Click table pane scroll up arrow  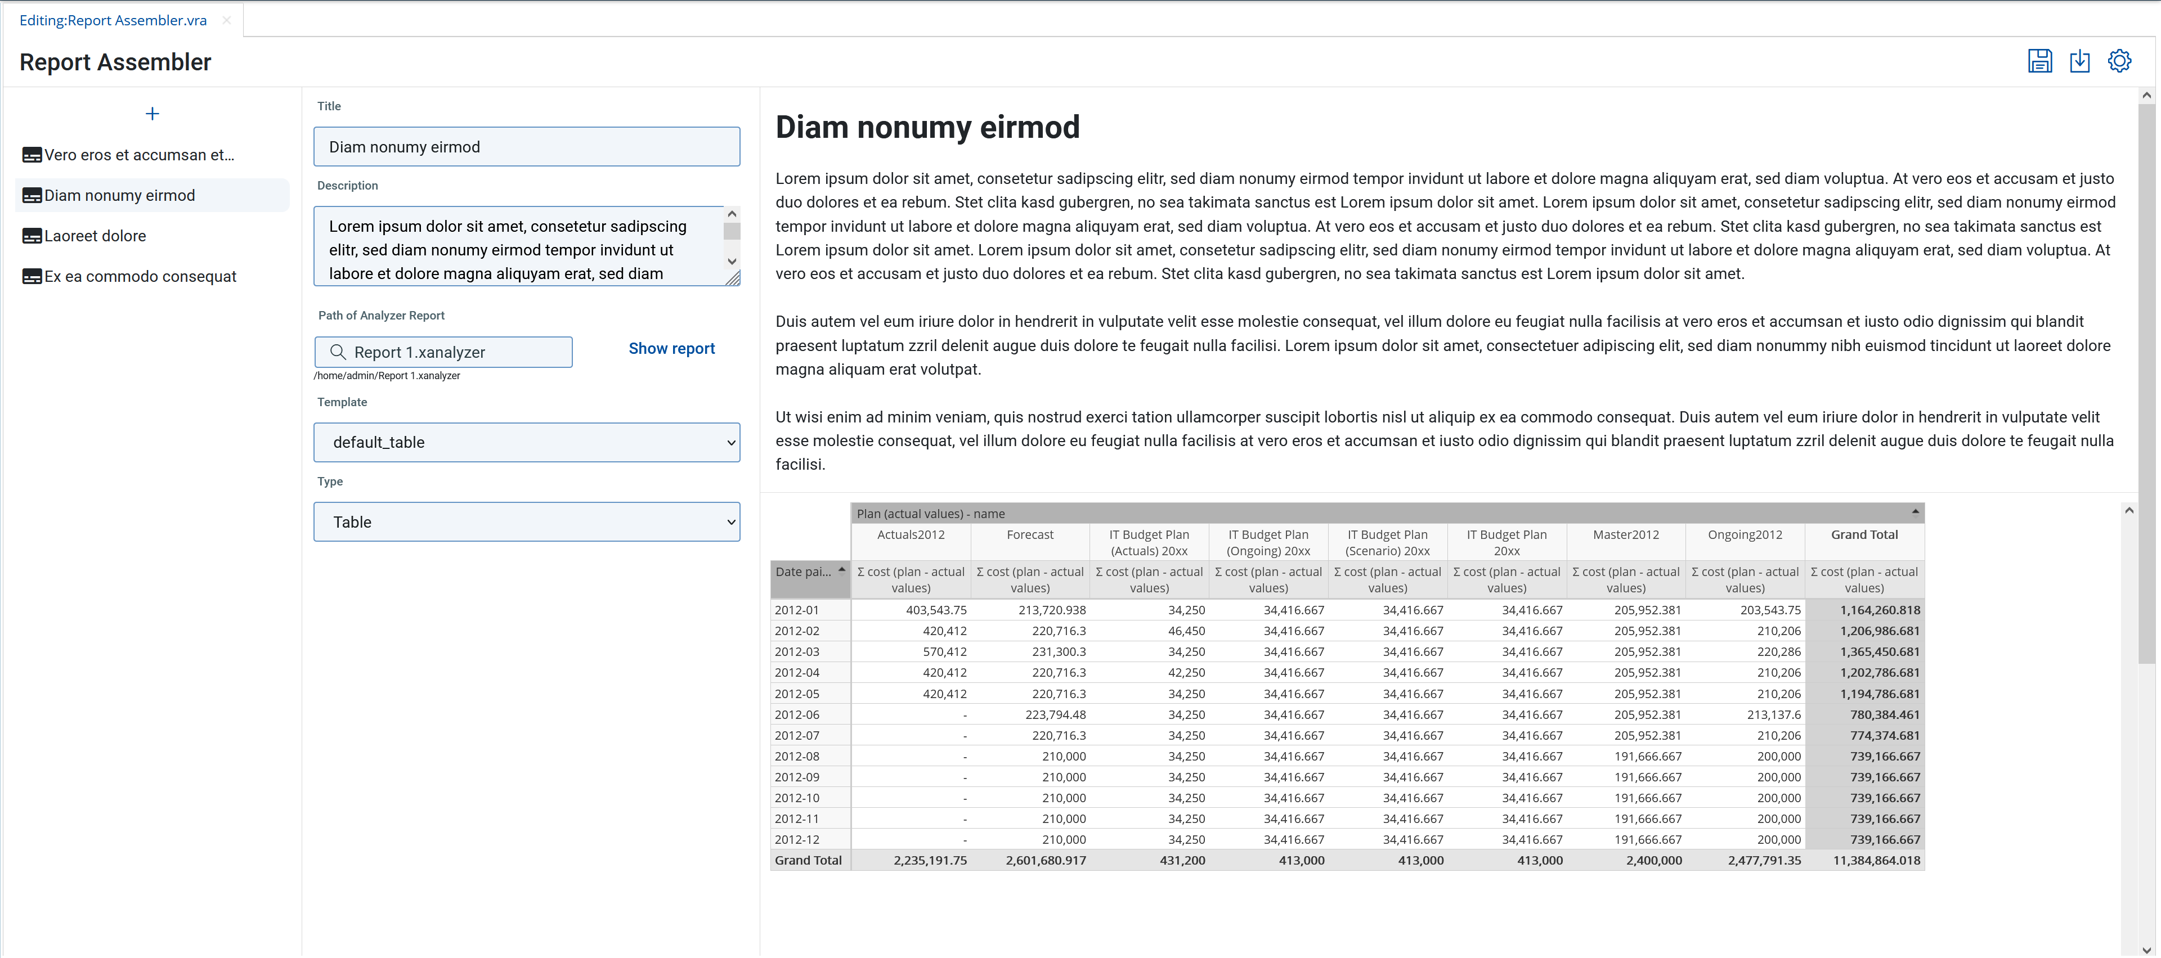[x=2128, y=510]
